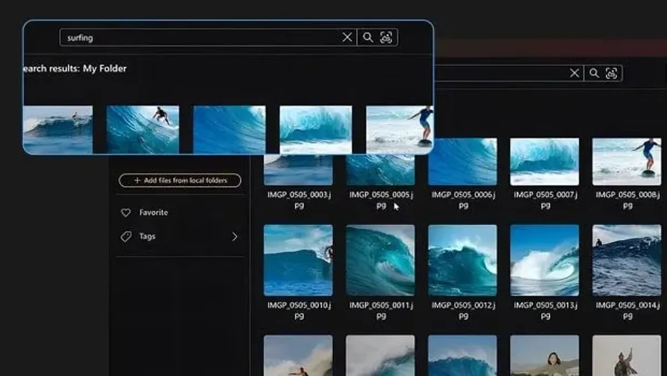The image size is (667, 376).
Task: Select bottom row thumbnail of woman in yellow field
Action: pyautogui.click(x=545, y=355)
